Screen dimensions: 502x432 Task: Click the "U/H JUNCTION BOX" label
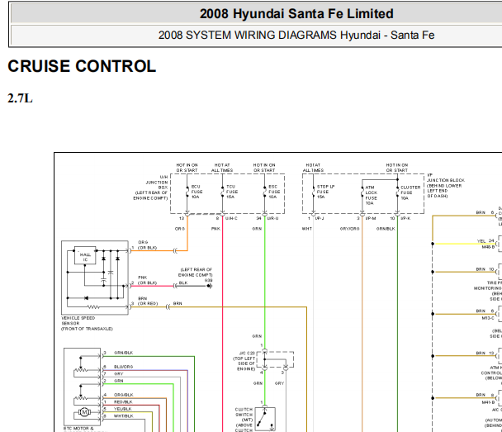point(157,182)
